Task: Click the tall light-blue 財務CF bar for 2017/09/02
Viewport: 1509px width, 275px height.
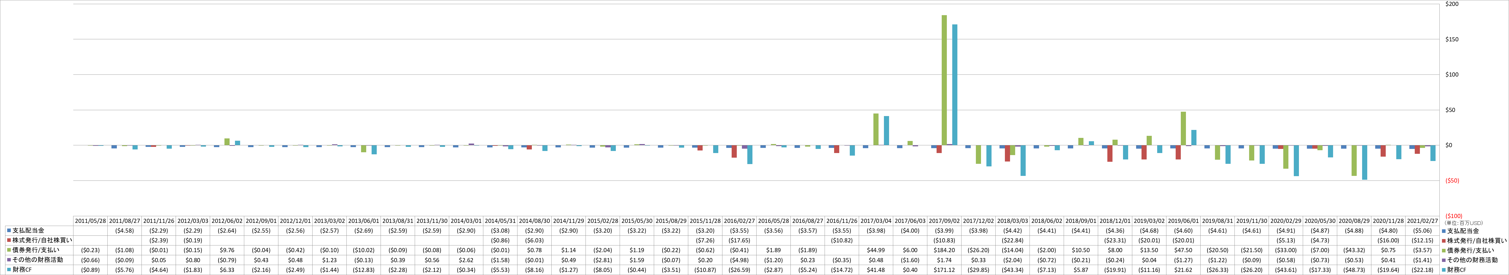Action: tap(955, 85)
